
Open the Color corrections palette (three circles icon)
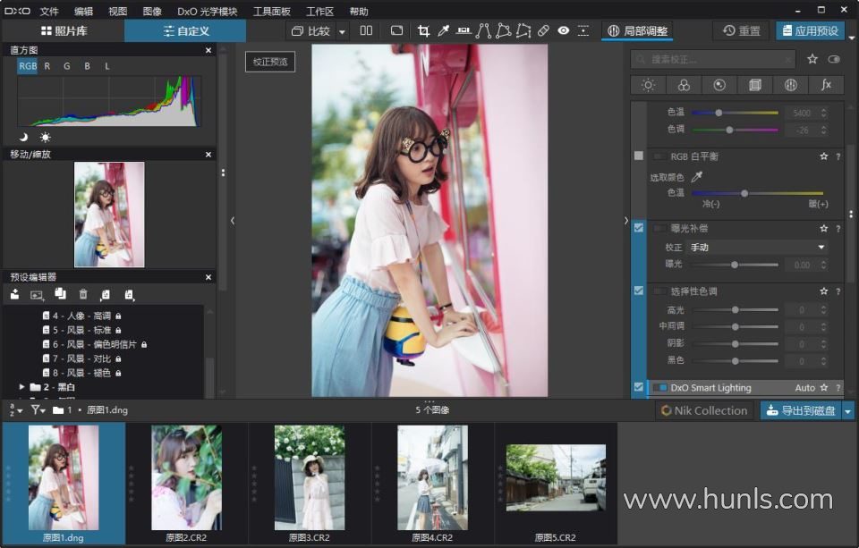pyautogui.click(x=684, y=85)
